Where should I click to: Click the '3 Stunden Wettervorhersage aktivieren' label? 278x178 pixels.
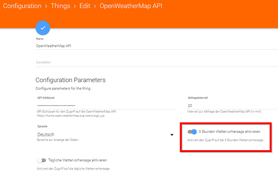point(229,132)
